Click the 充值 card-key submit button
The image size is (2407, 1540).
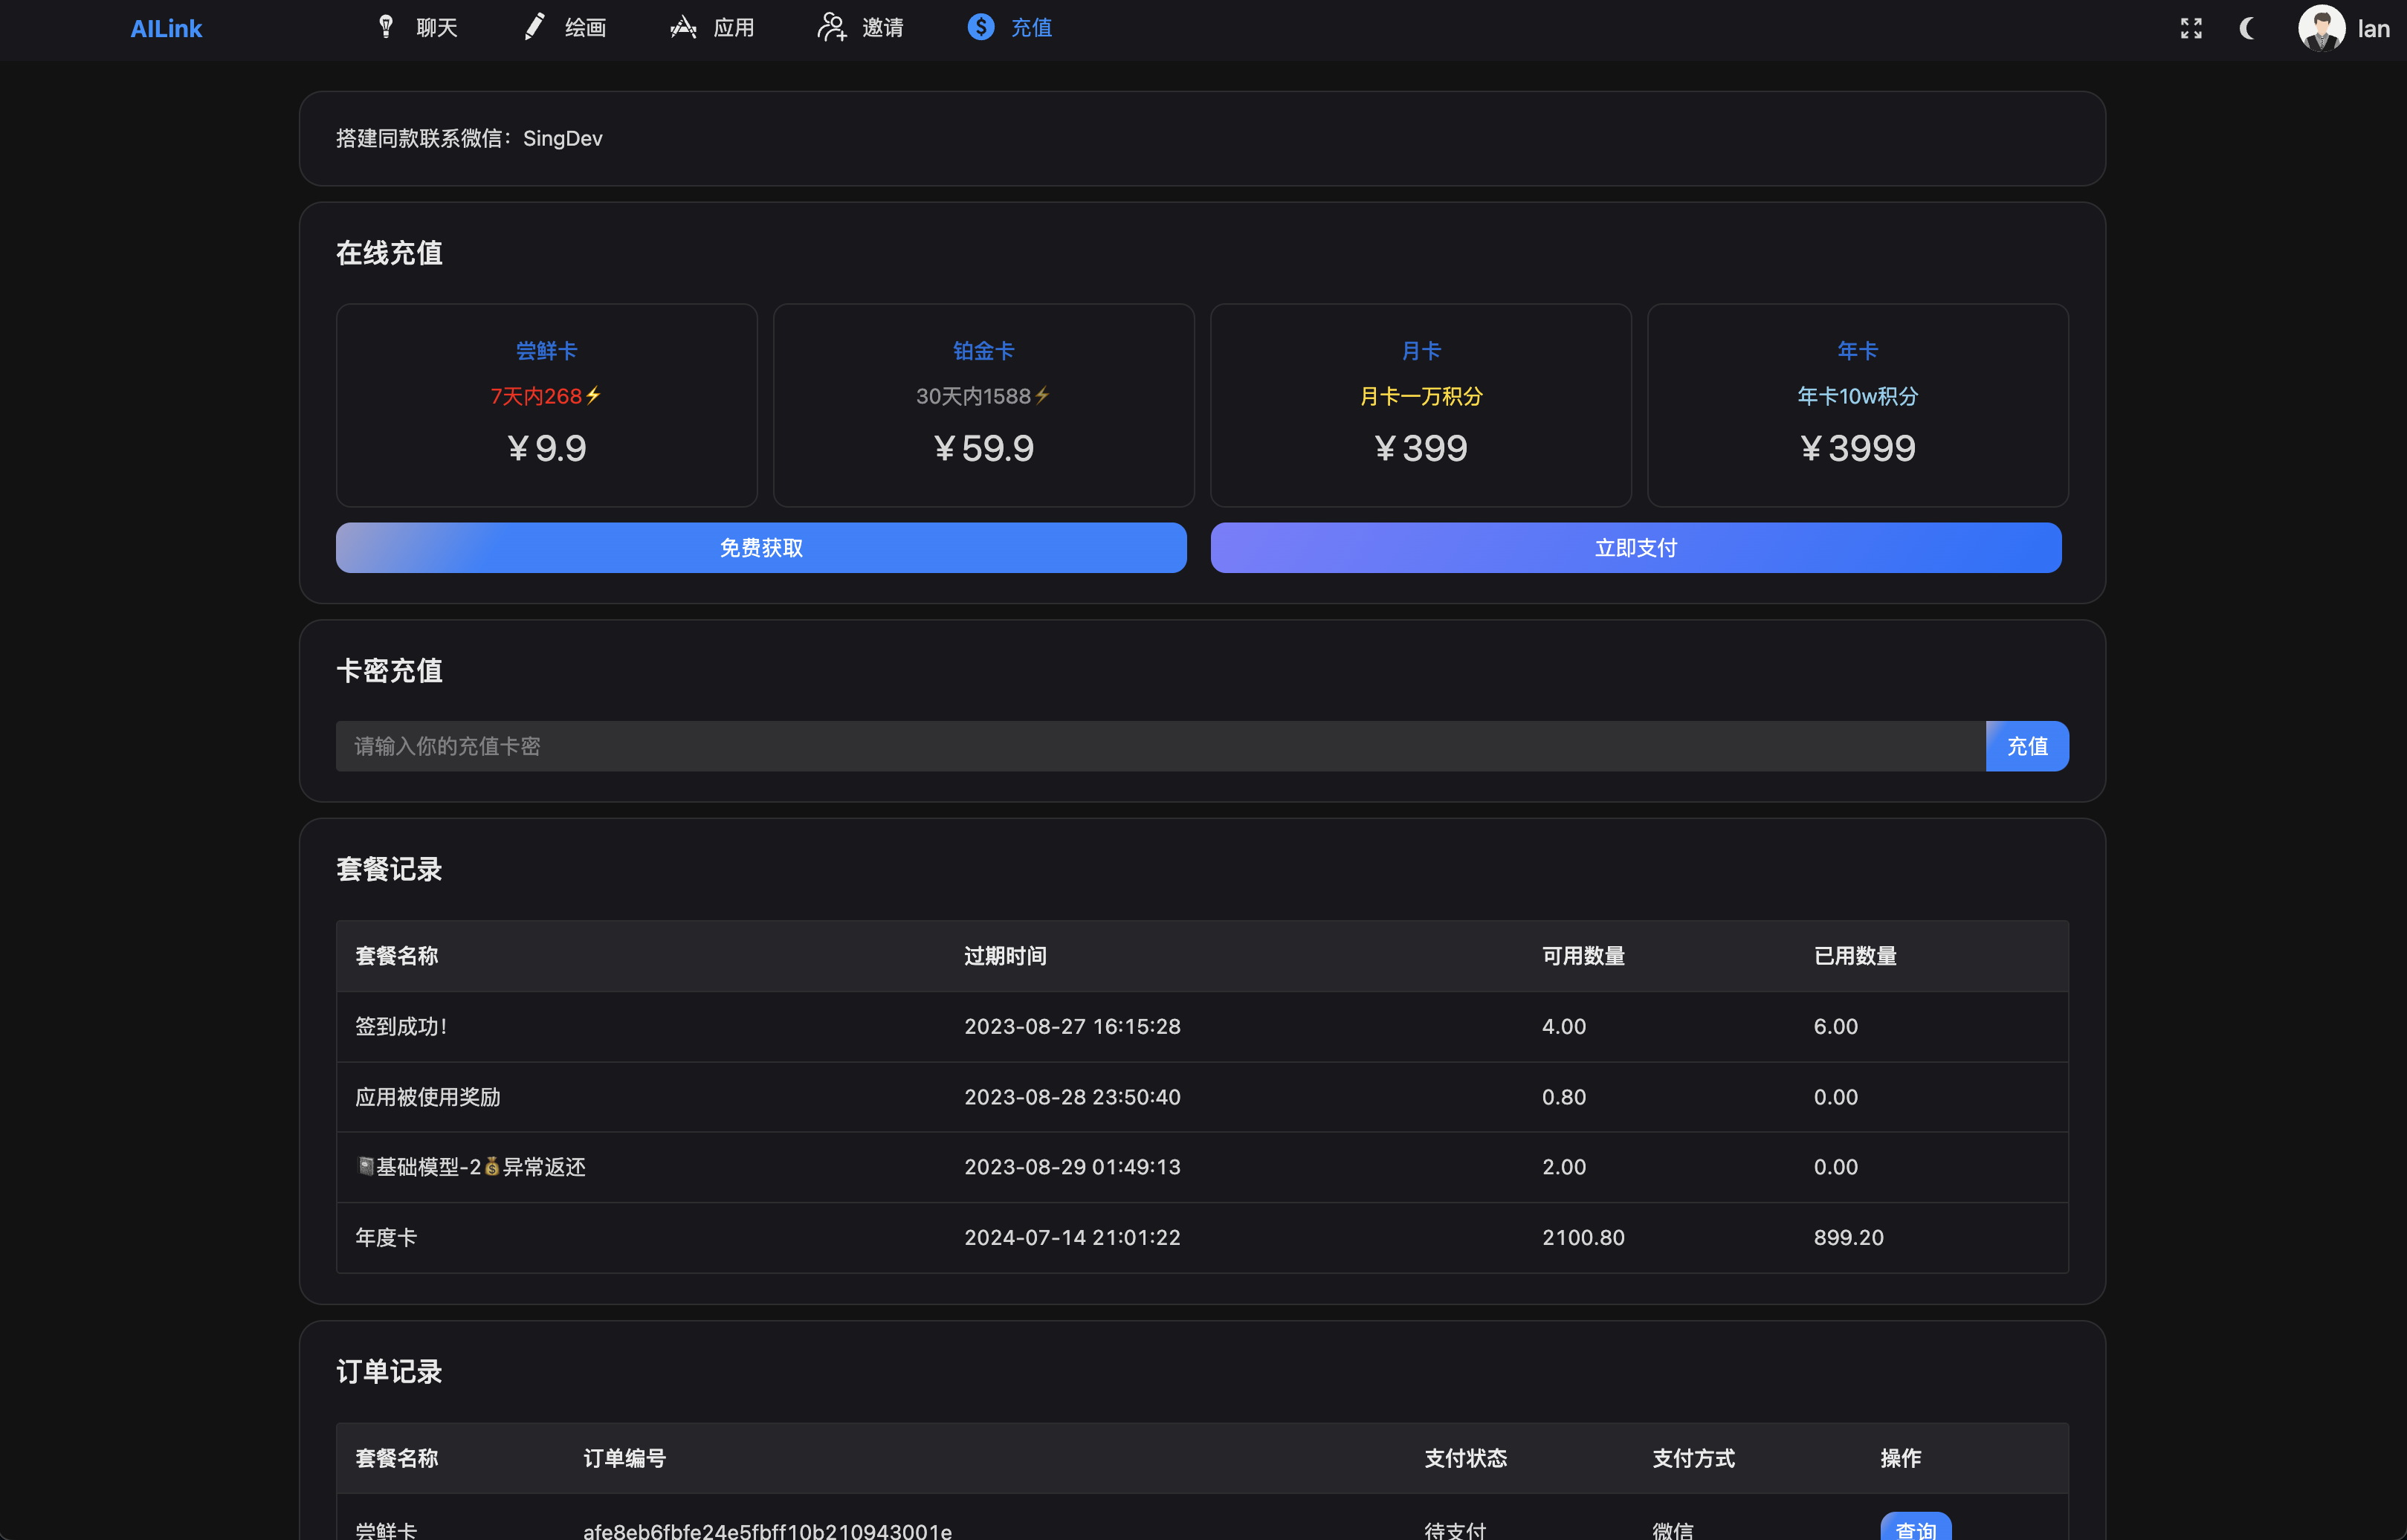(x=2027, y=746)
